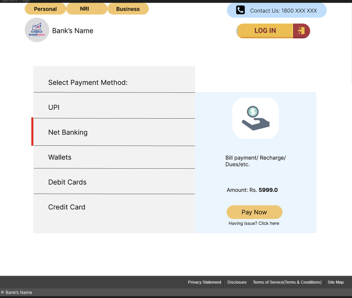
Task: Open Terms of Service footer link
Action: coord(287,282)
